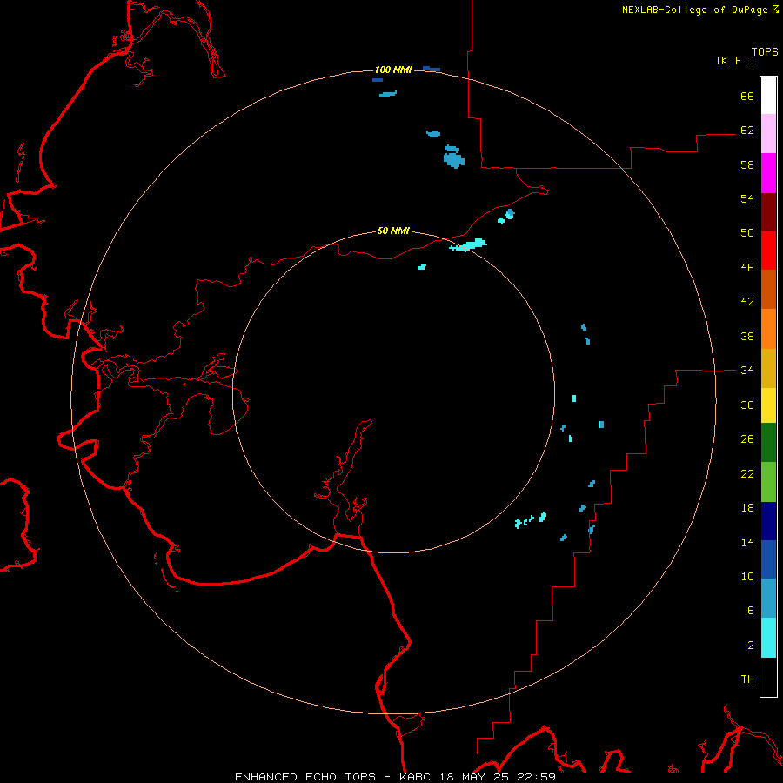Click the light blue legend band
This screenshot has height=783, width=783.
click(768, 599)
